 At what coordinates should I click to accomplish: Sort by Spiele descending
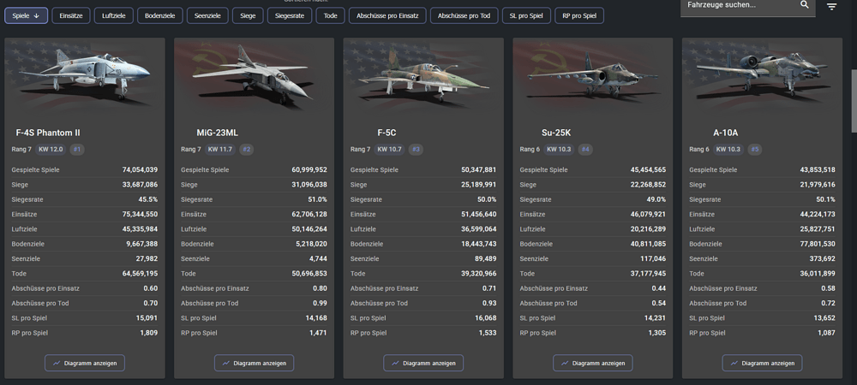tap(26, 15)
